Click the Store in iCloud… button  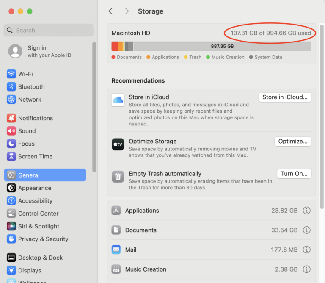coord(285,97)
